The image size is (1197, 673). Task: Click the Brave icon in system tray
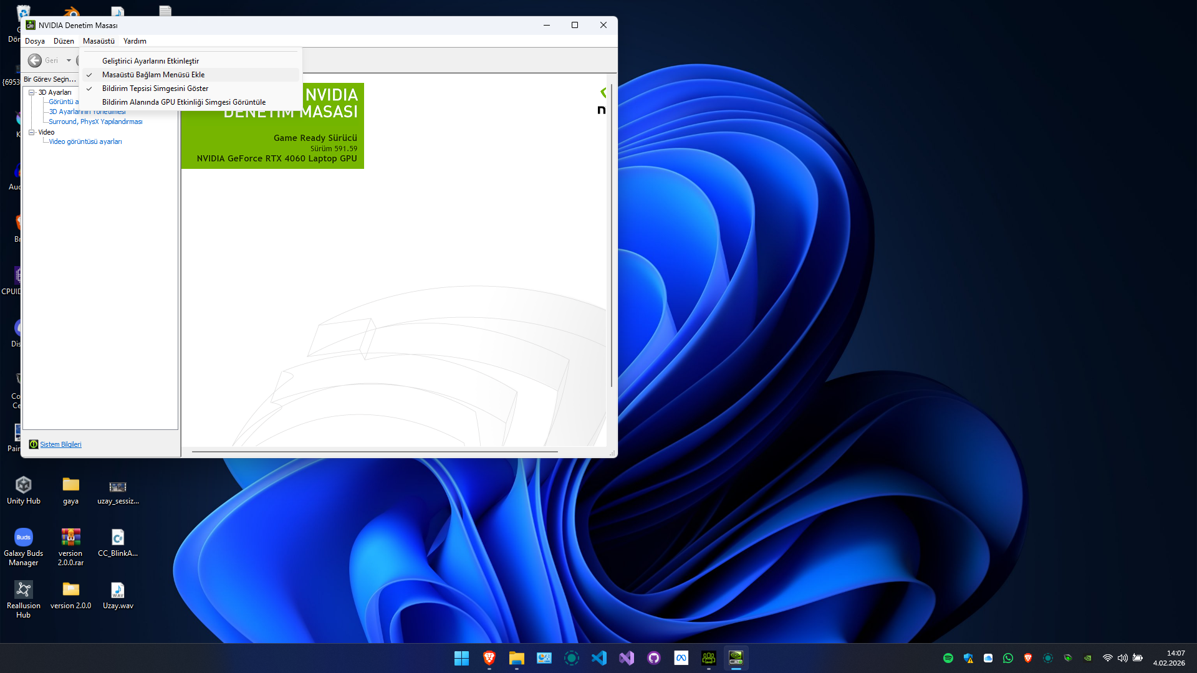coord(1028,658)
